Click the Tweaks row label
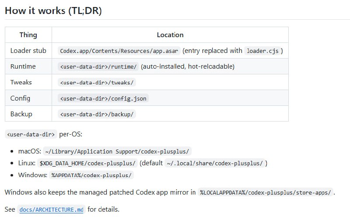This screenshot has height=223, width=350. pos(21,82)
